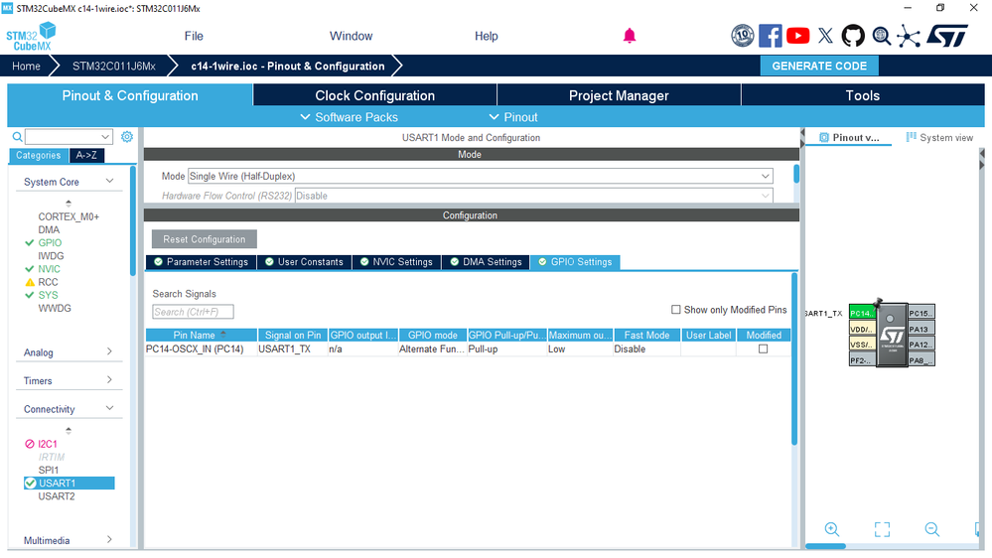Click the Reset Configuration button
Screen dimensions: 992x558
point(205,239)
